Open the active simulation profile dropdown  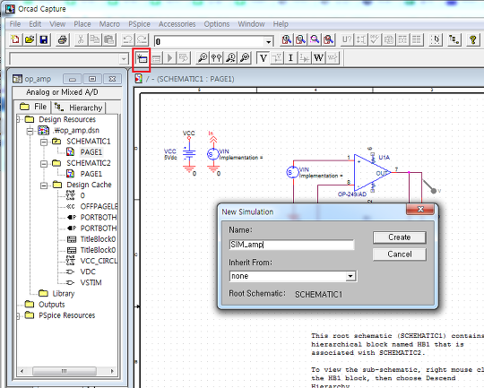(x=124, y=58)
